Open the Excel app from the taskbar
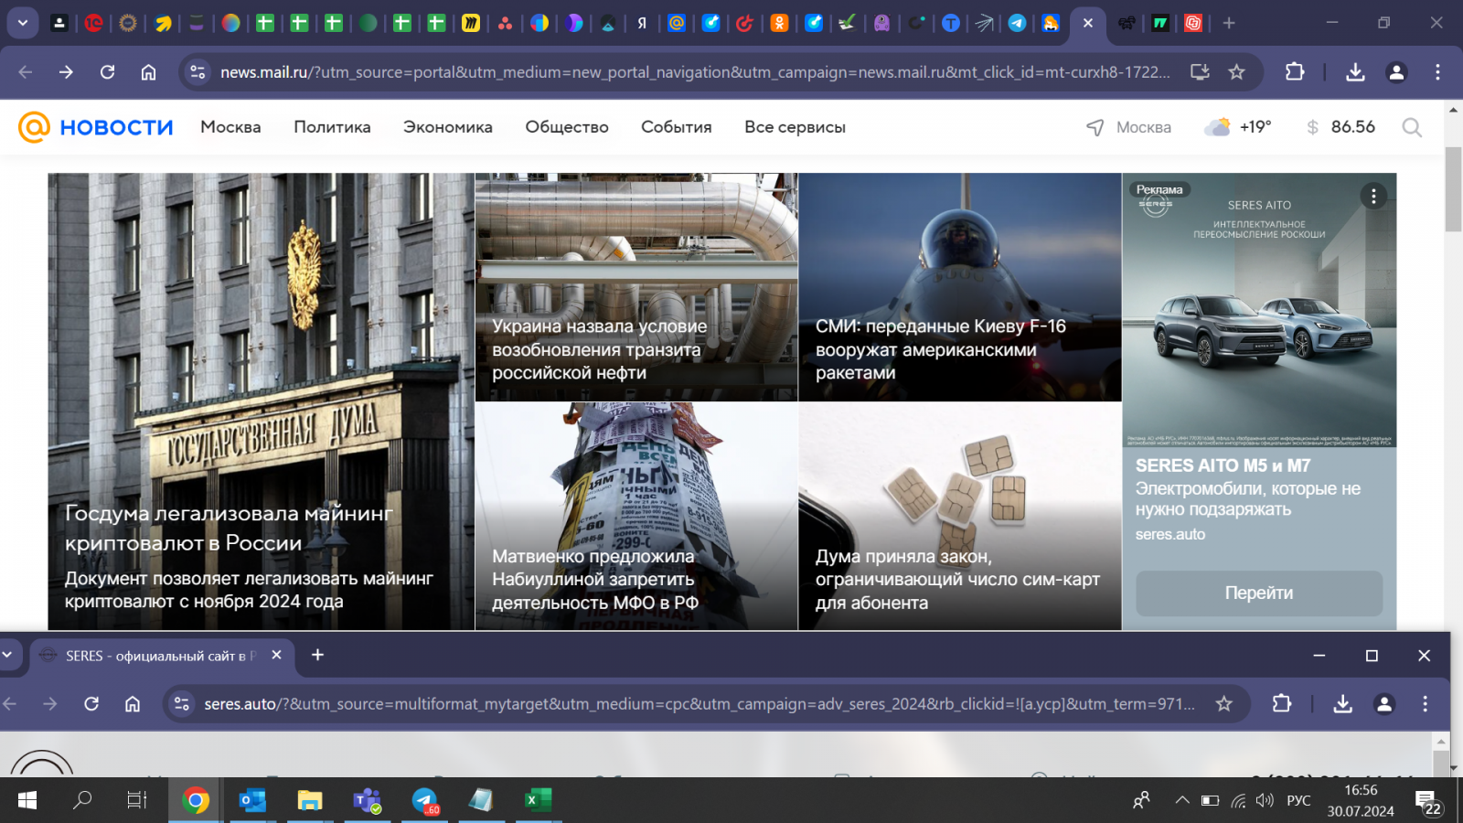 click(538, 801)
